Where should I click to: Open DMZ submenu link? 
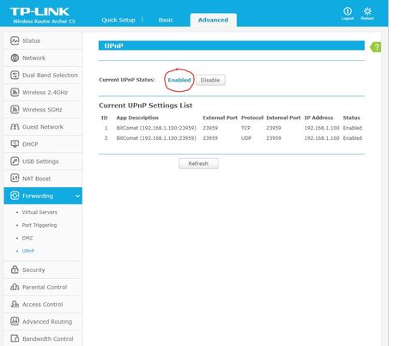tap(27, 238)
